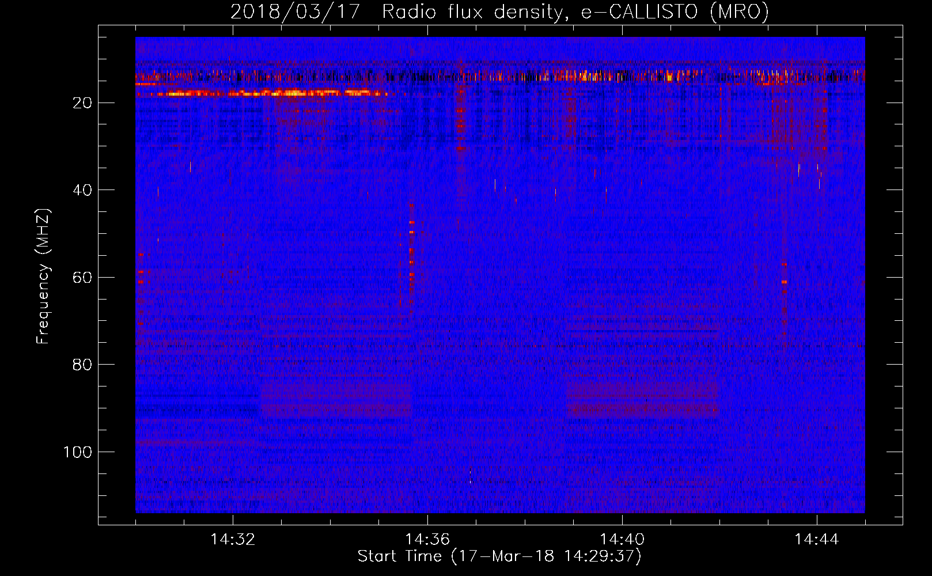This screenshot has width=932, height=576.
Task: Click the 'Frequency (MHZ)' y-axis label
Action: pyautogui.click(x=43, y=276)
